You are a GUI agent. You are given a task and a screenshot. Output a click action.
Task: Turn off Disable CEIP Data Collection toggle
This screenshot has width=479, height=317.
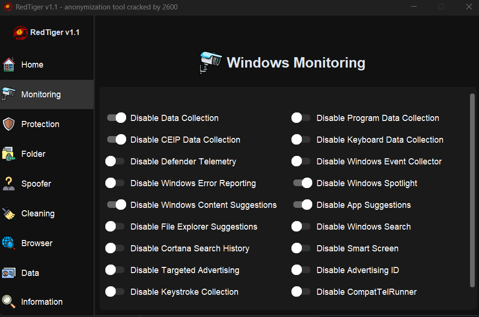[116, 139]
